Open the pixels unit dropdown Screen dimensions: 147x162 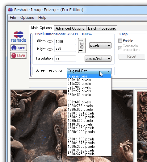pos(100,45)
